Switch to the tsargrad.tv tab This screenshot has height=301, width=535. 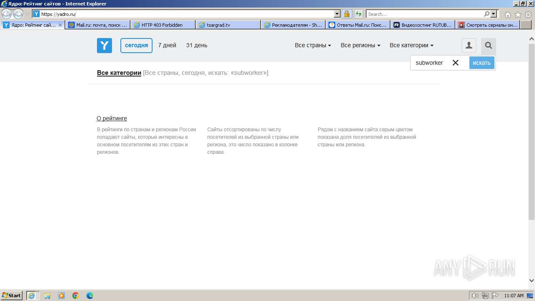(228, 25)
